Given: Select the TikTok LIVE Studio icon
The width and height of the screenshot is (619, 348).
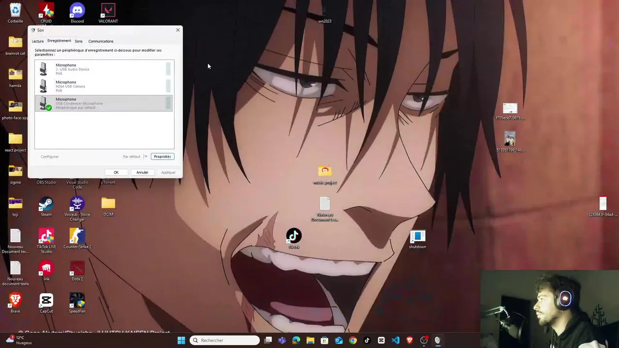Looking at the screenshot, I should coord(46,241).
